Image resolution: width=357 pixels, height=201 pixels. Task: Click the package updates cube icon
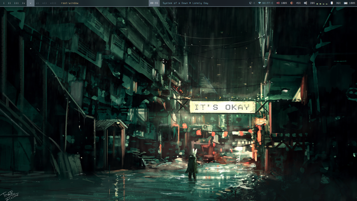pos(250,3)
